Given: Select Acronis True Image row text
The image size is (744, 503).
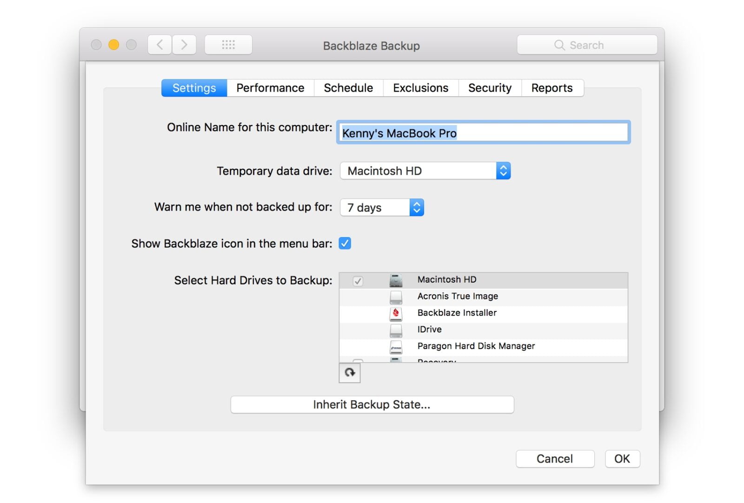Looking at the screenshot, I should coord(458,296).
